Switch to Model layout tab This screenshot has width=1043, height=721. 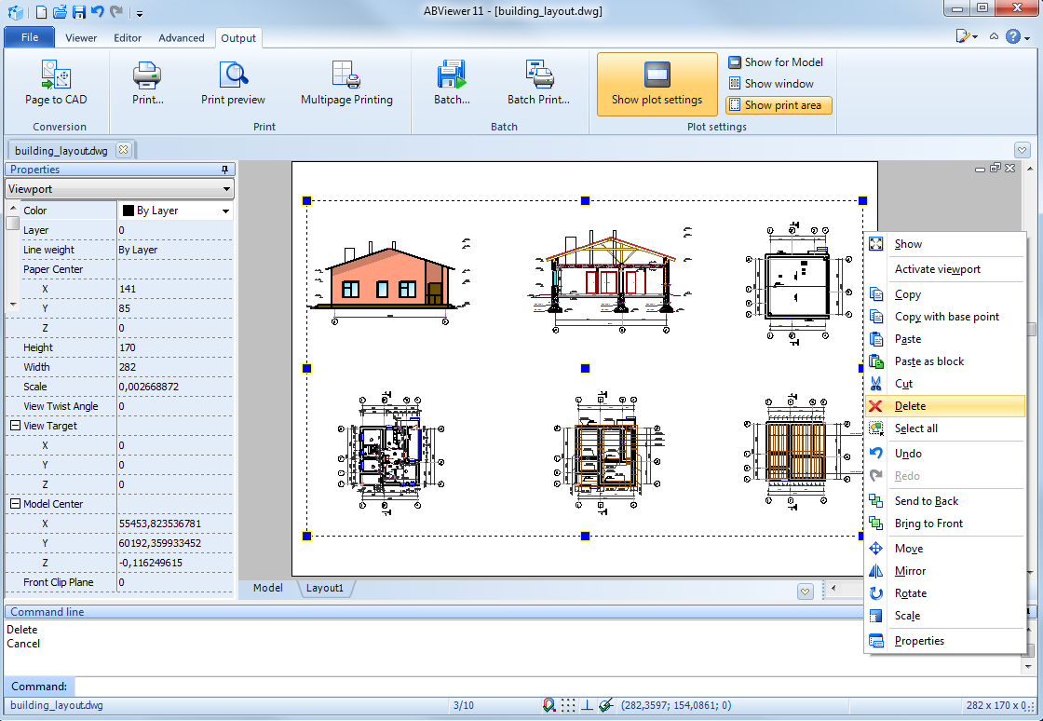[x=268, y=588]
